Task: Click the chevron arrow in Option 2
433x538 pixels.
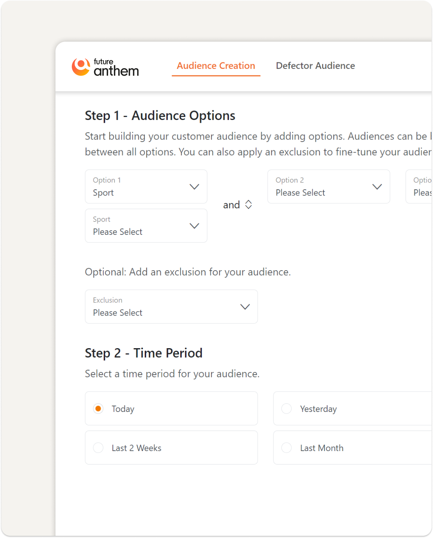Action: tap(377, 187)
